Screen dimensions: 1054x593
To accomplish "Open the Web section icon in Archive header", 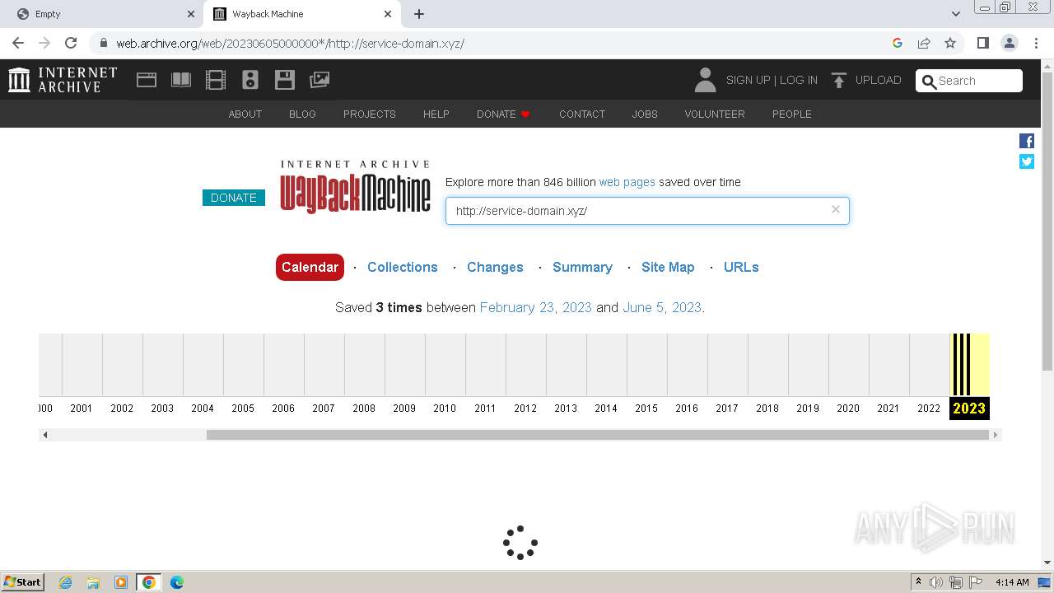I will 147,80.
